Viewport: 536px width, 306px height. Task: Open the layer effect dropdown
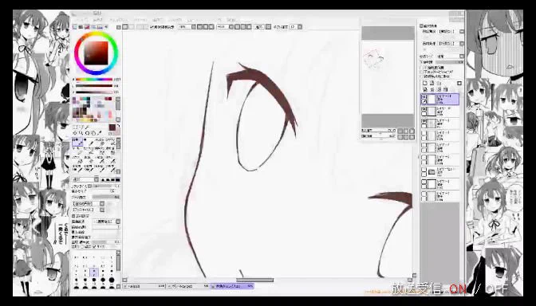point(462,44)
